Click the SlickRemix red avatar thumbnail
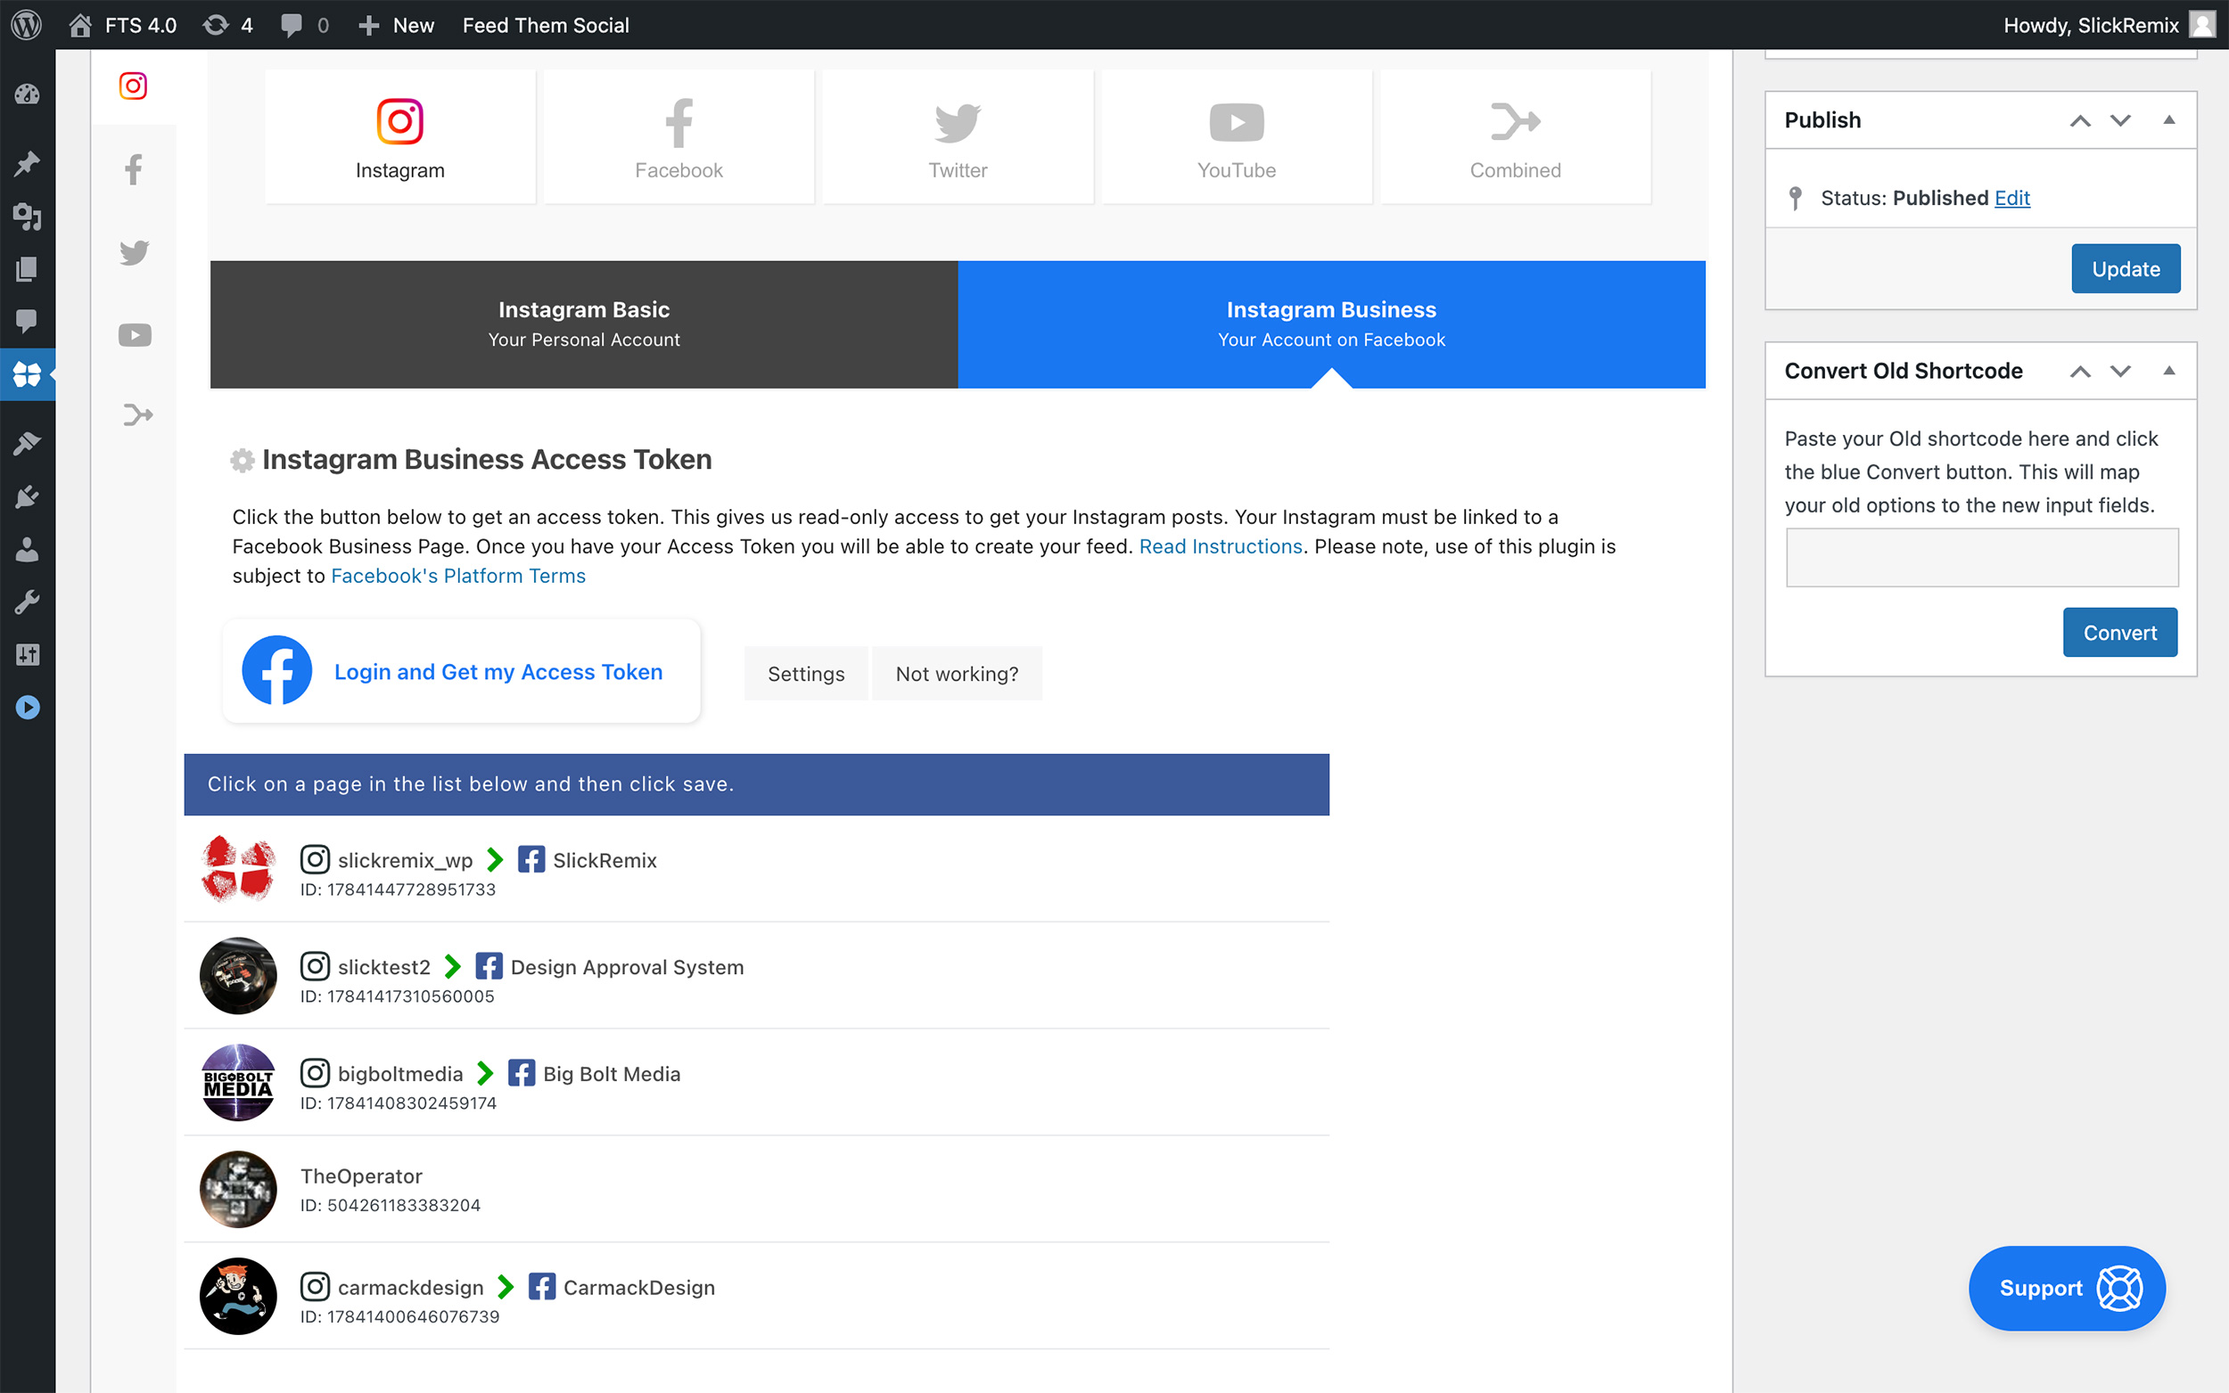 point(239,869)
